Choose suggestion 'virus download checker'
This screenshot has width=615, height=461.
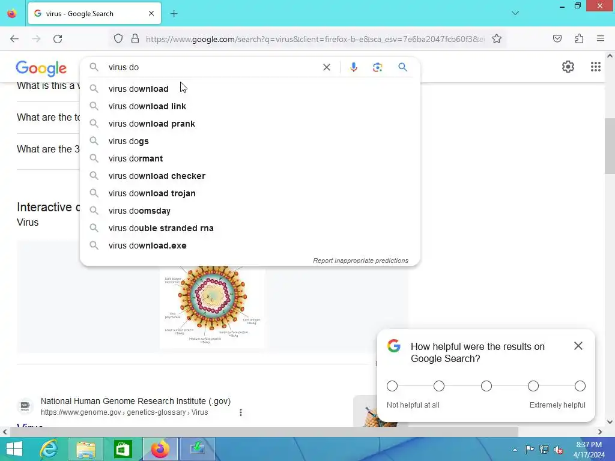pyautogui.click(x=250, y=176)
